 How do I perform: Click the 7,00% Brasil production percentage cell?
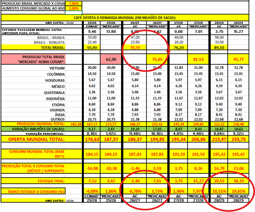pyautogui.click(x=74, y=3)
